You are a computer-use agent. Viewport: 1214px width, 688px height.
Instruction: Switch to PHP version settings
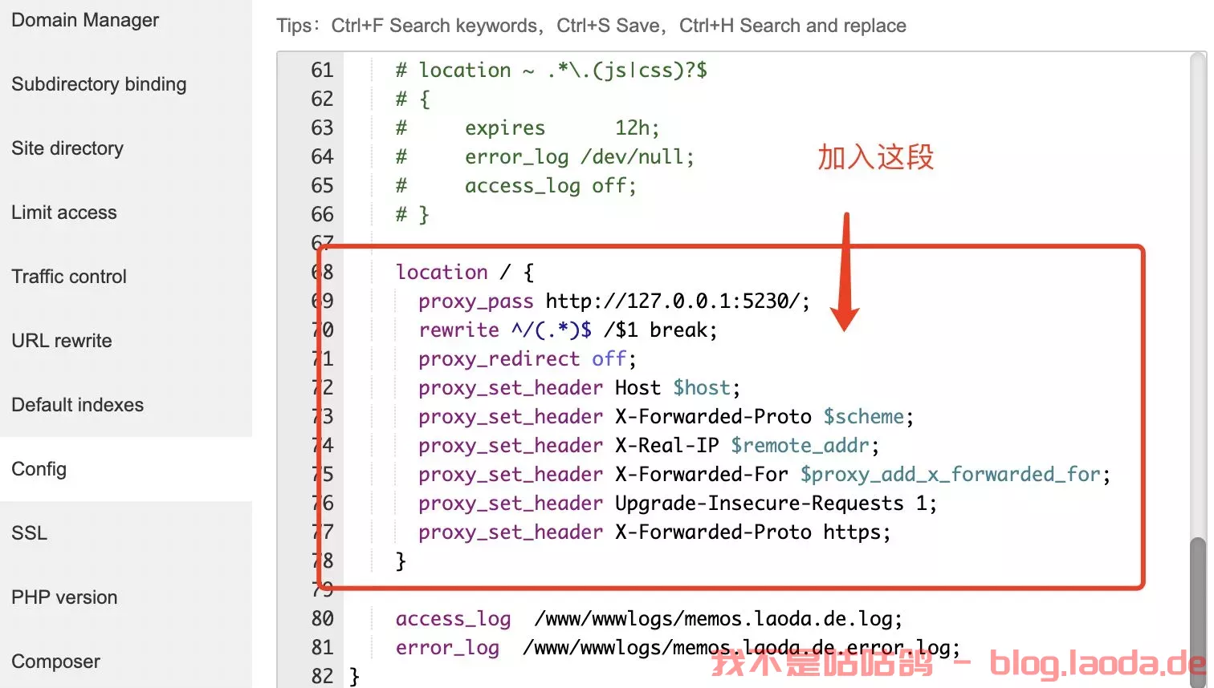point(64,597)
